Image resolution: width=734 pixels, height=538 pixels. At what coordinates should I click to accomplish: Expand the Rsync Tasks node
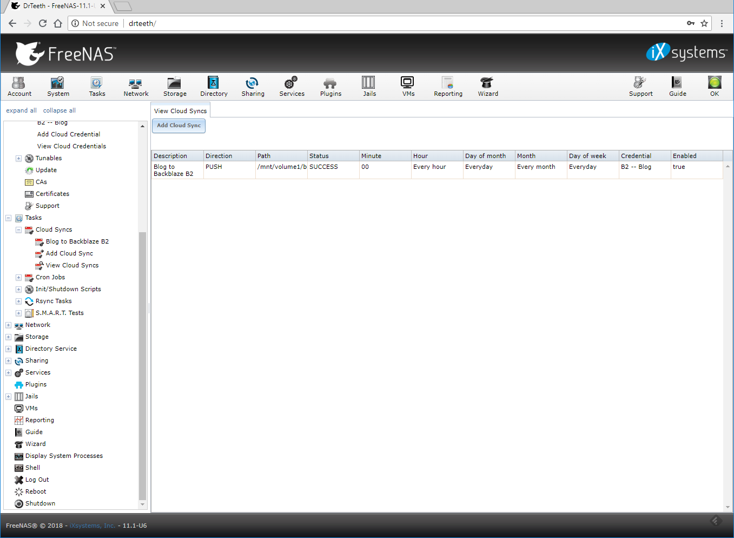click(x=19, y=301)
